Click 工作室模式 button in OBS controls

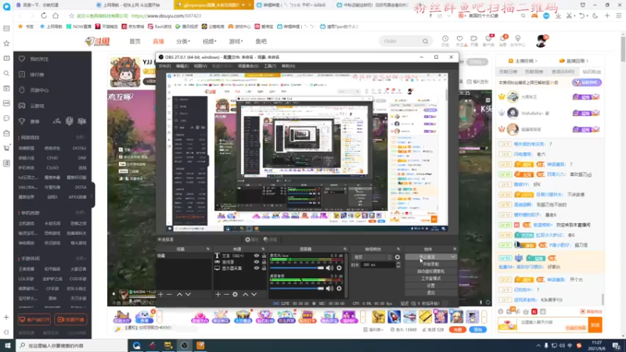[431, 278]
